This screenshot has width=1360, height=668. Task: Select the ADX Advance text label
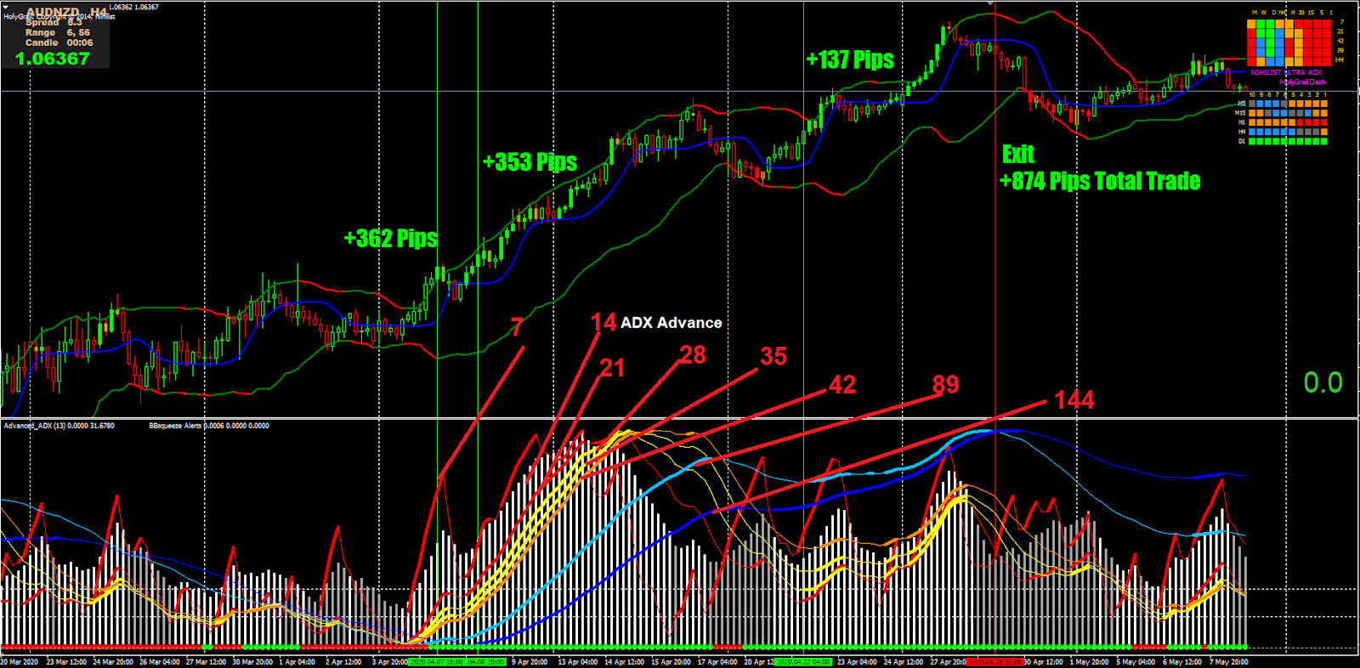(x=671, y=323)
